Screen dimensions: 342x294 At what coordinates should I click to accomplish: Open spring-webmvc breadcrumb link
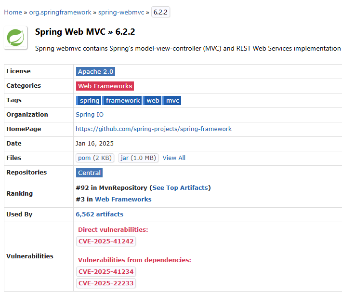tap(121, 12)
